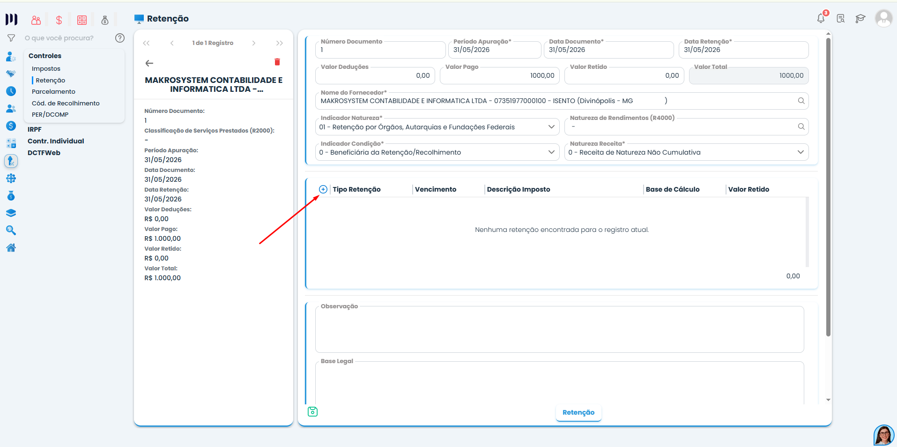This screenshot has height=447, width=897.
Task: Select Retenção in Controles menu
Action: click(51, 81)
